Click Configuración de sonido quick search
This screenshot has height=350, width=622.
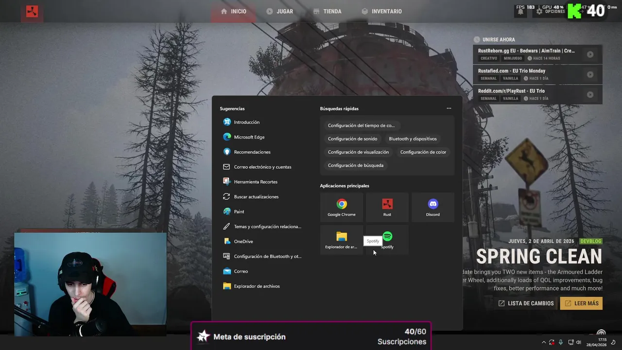coord(352,139)
